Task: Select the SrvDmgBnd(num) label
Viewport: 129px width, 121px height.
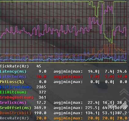Action: [17, 97]
